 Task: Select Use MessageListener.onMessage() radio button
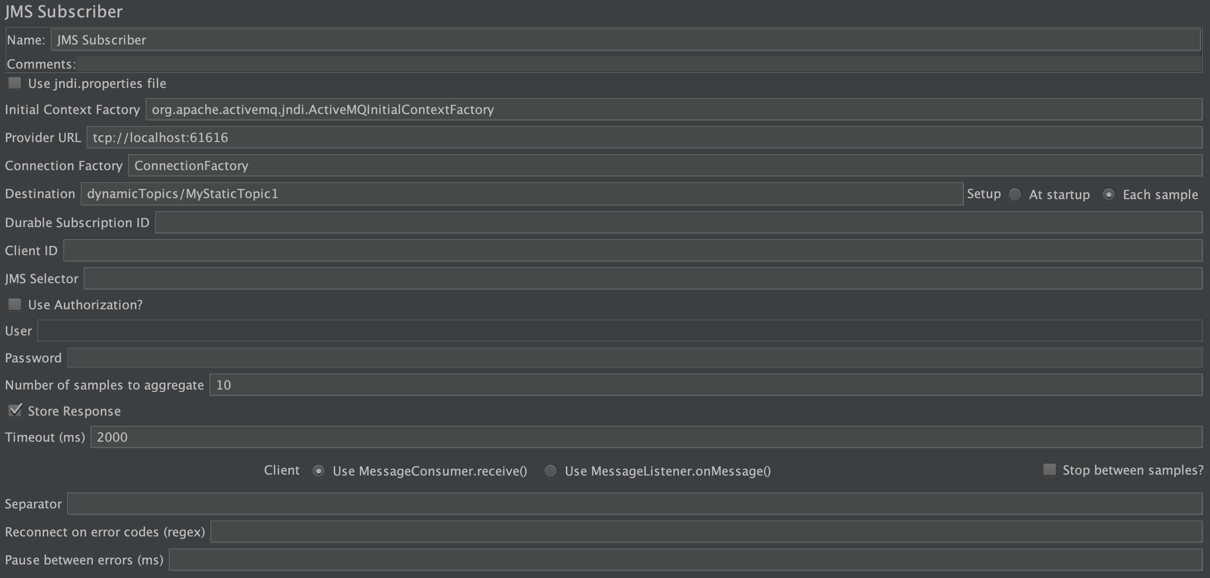tap(550, 470)
